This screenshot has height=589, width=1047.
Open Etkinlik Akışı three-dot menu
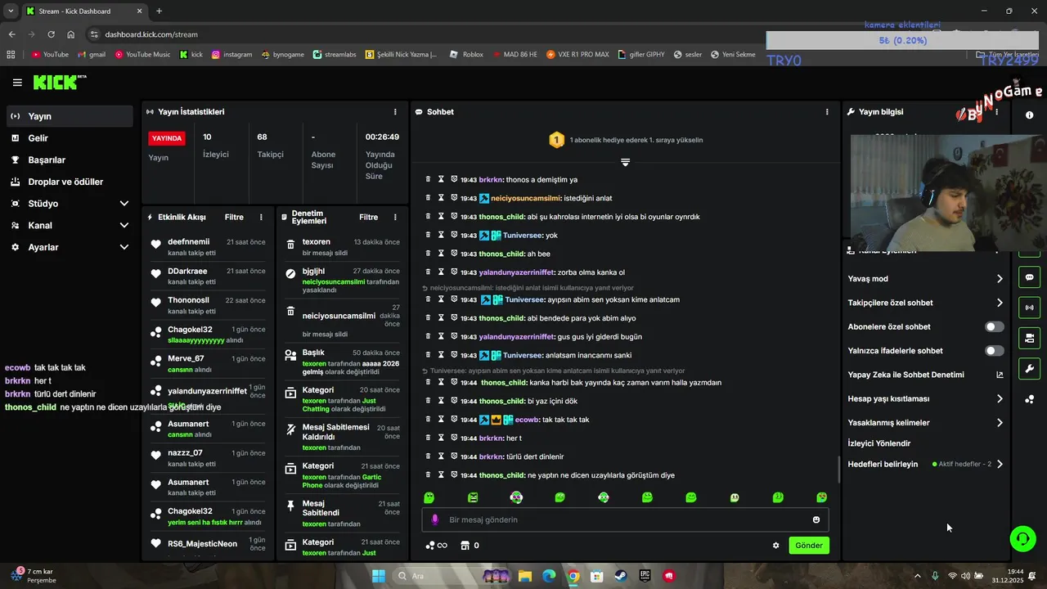(x=261, y=218)
